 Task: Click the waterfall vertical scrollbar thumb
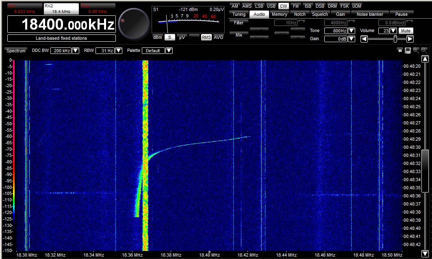click(x=425, y=171)
